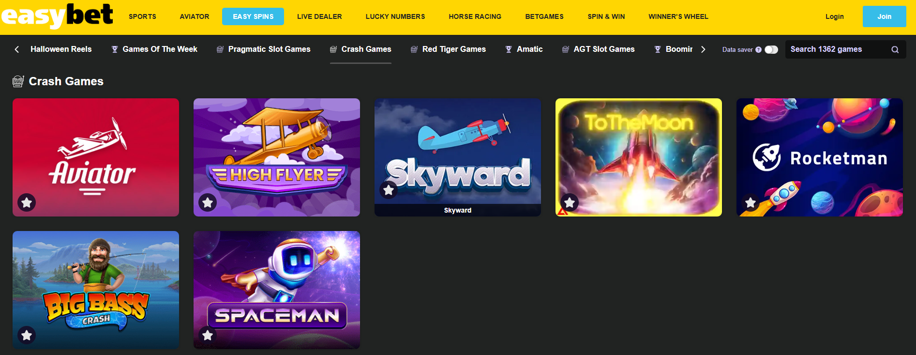Image resolution: width=916 pixels, height=355 pixels.
Task: Click the Login link
Action: tap(834, 16)
